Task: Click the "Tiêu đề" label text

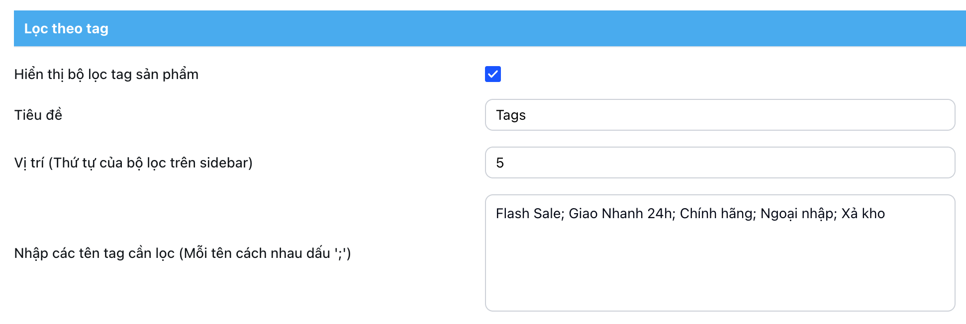Action: 38,115
